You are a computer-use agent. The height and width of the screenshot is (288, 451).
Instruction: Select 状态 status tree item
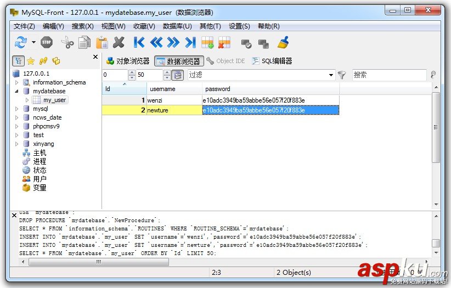click(40, 170)
